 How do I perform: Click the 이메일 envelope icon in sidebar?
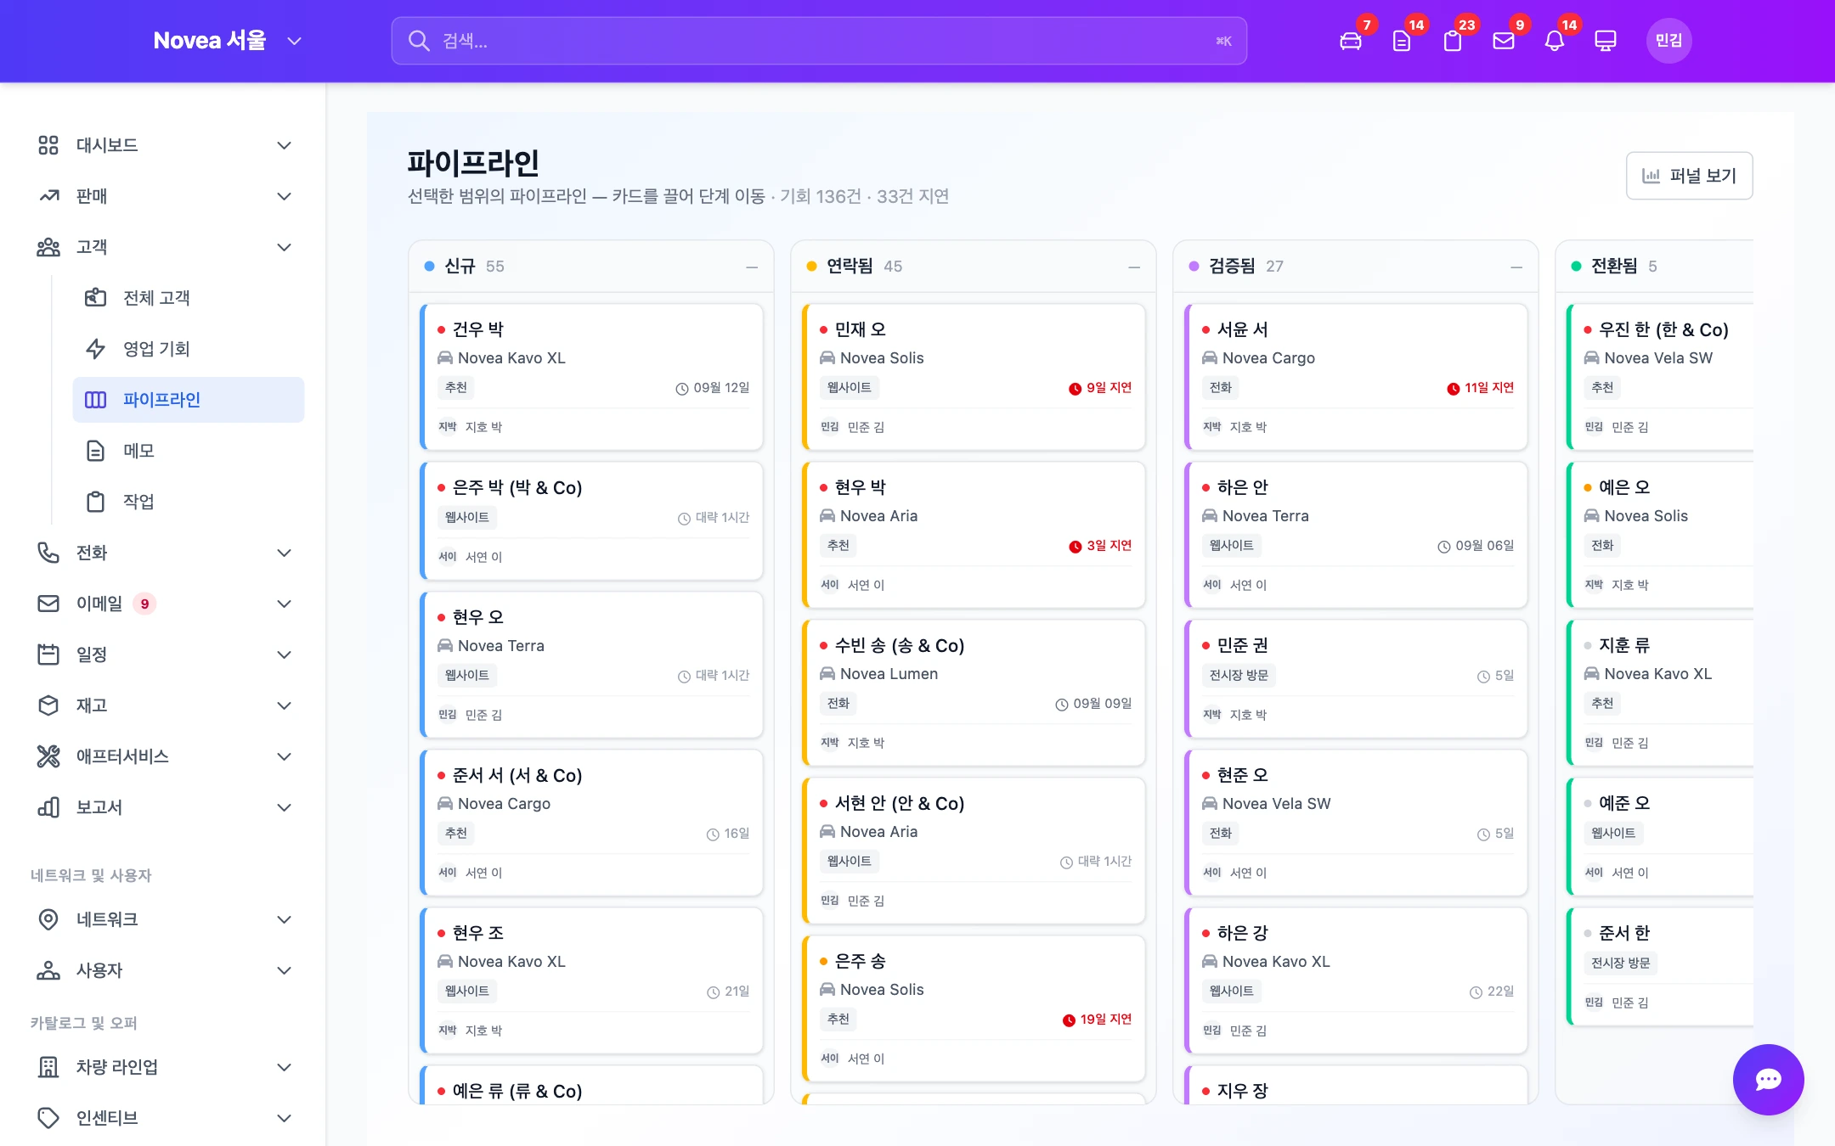(x=48, y=604)
